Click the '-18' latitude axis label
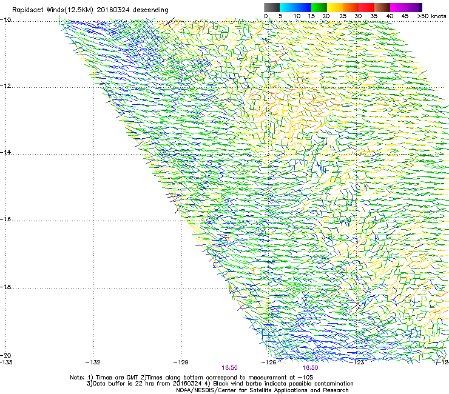Screen dimensions: 449x394 (5, 287)
